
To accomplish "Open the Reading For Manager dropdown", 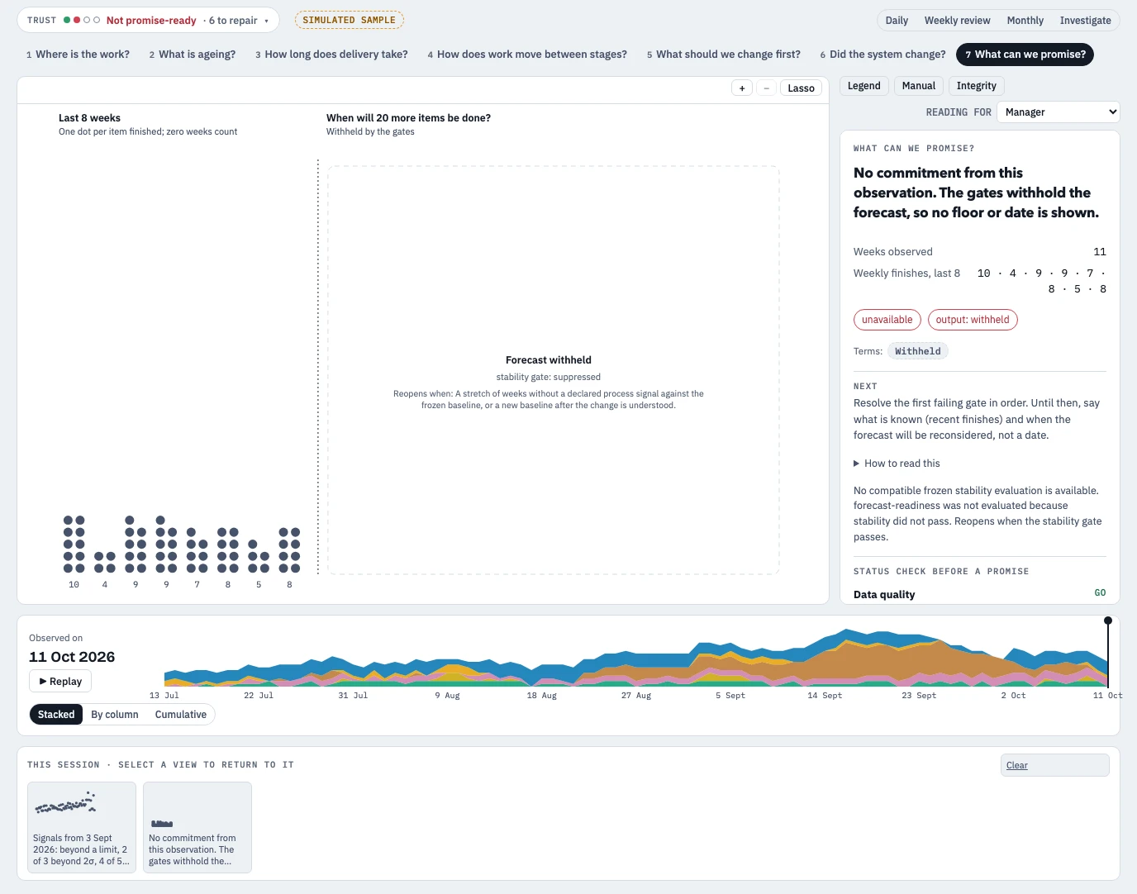I will click(1058, 112).
